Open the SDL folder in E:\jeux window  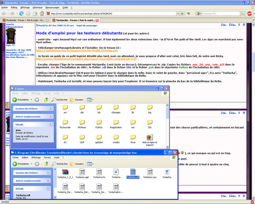[x=150, y=124]
